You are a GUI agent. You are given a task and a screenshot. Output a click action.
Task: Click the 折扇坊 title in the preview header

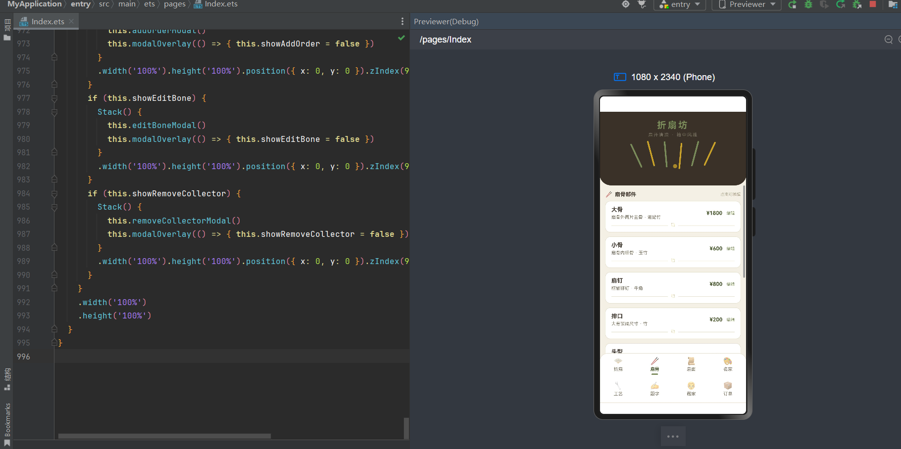[x=672, y=125]
